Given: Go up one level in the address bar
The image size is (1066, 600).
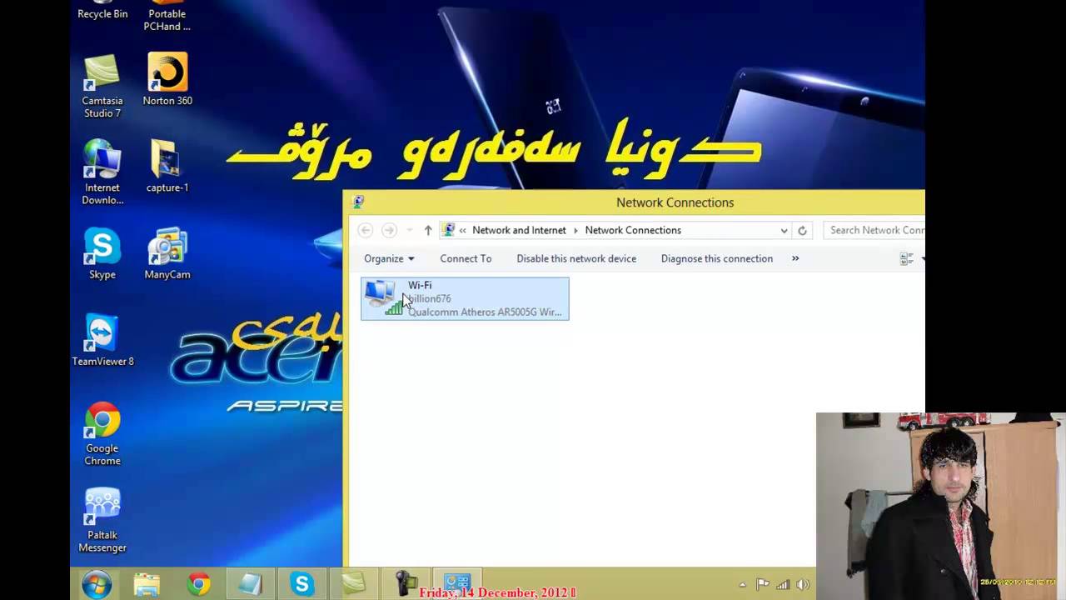Looking at the screenshot, I should pyautogui.click(x=428, y=231).
